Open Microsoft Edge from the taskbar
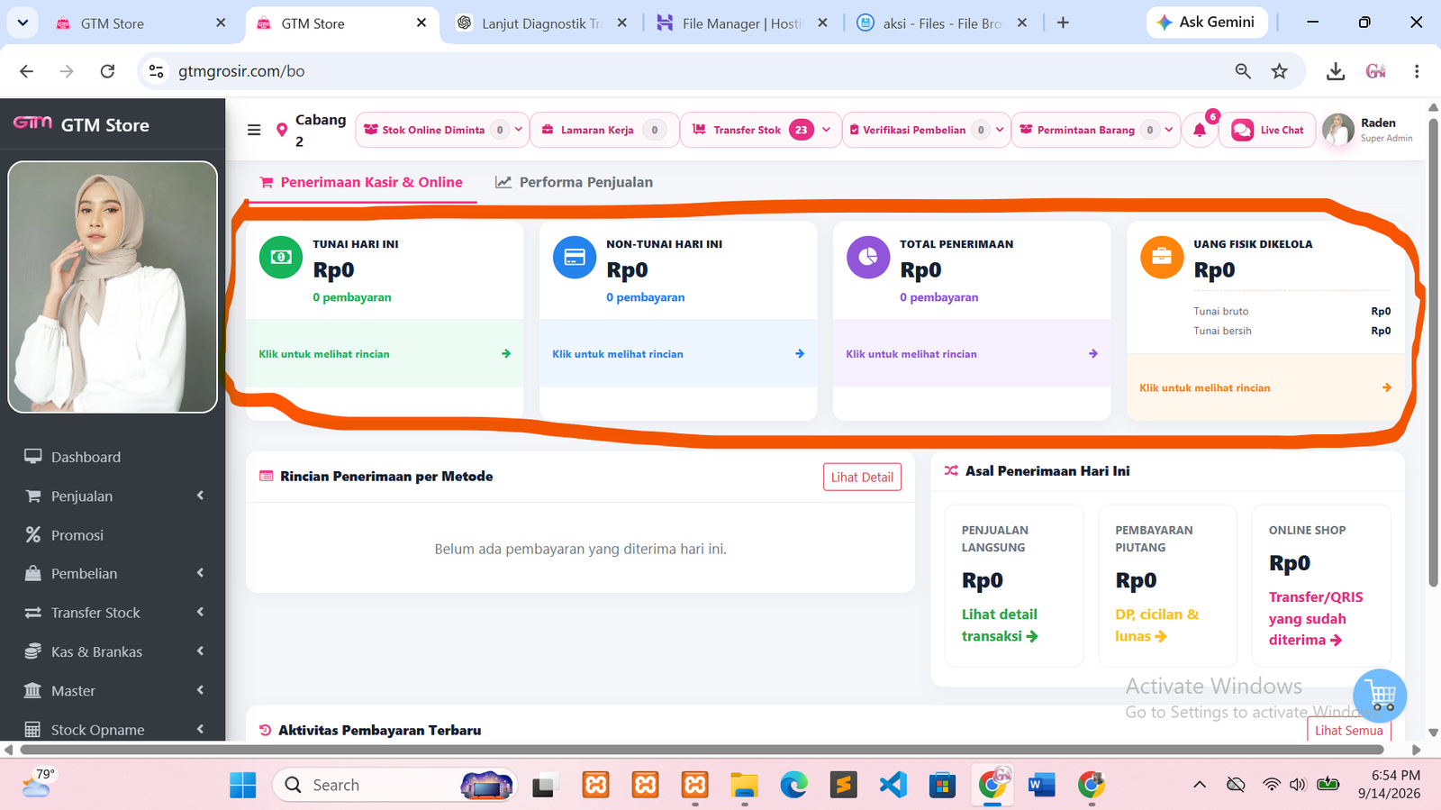The width and height of the screenshot is (1441, 810). pos(793,785)
